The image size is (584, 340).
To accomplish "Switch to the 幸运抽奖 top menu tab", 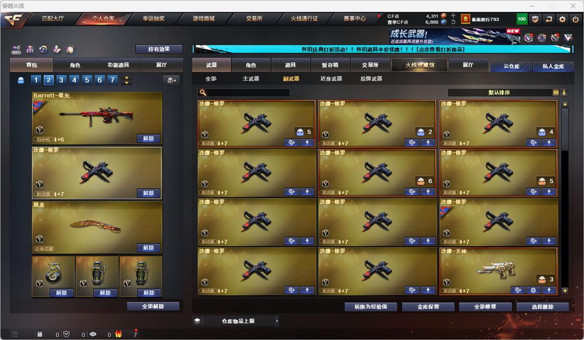I will (x=153, y=18).
